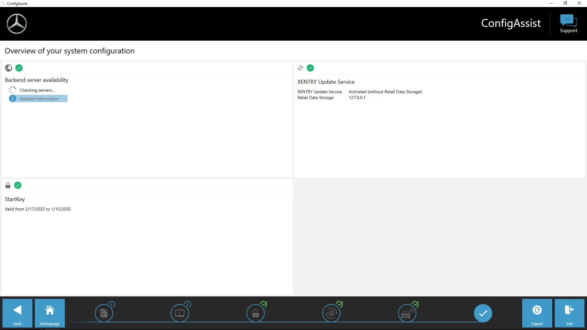Open the checklist document step icon
Screen dimensions: 587x330
click(104, 313)
